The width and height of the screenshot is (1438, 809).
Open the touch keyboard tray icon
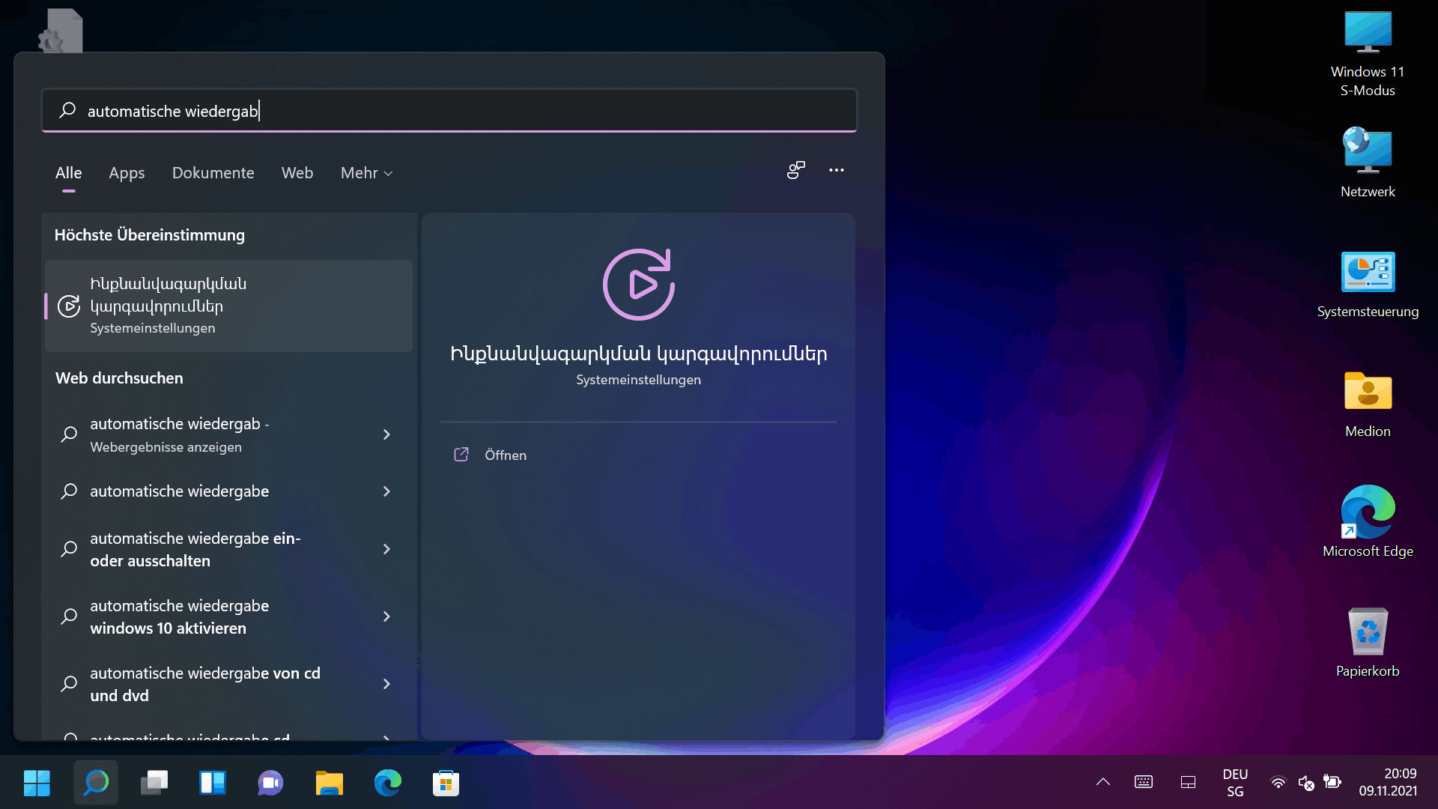tap(1144, 782)
